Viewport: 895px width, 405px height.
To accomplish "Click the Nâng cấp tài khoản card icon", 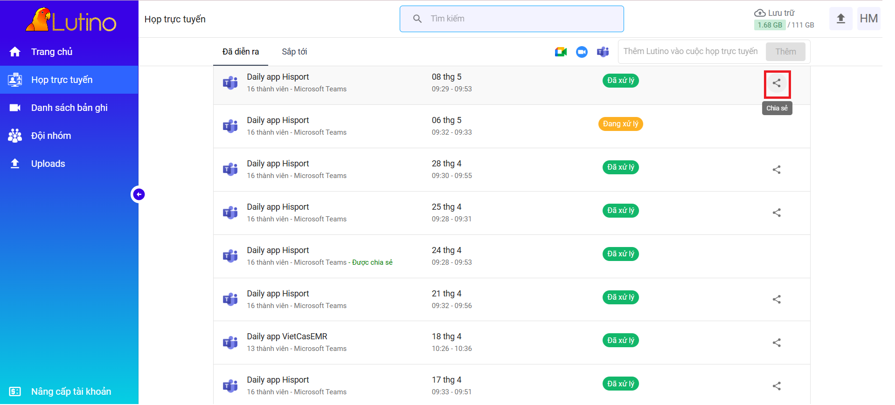I will coord(15,391).
